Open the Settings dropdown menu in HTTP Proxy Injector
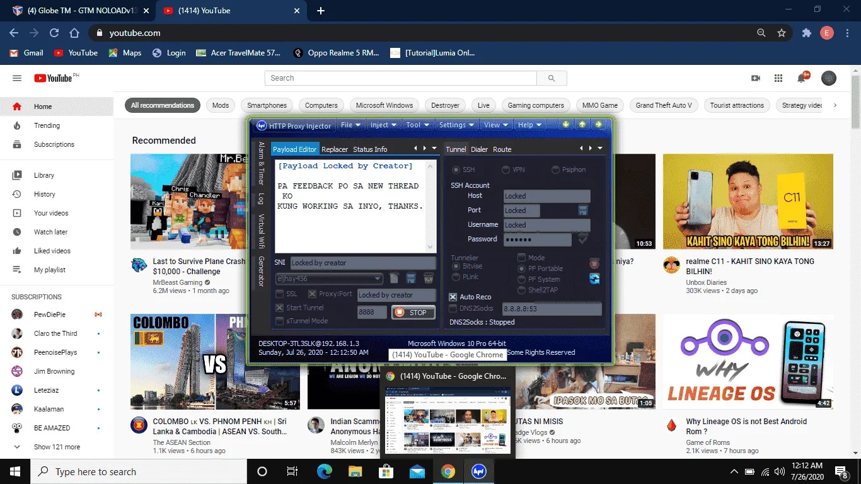This screenshot has width=861, height=484. pos(457,125)
